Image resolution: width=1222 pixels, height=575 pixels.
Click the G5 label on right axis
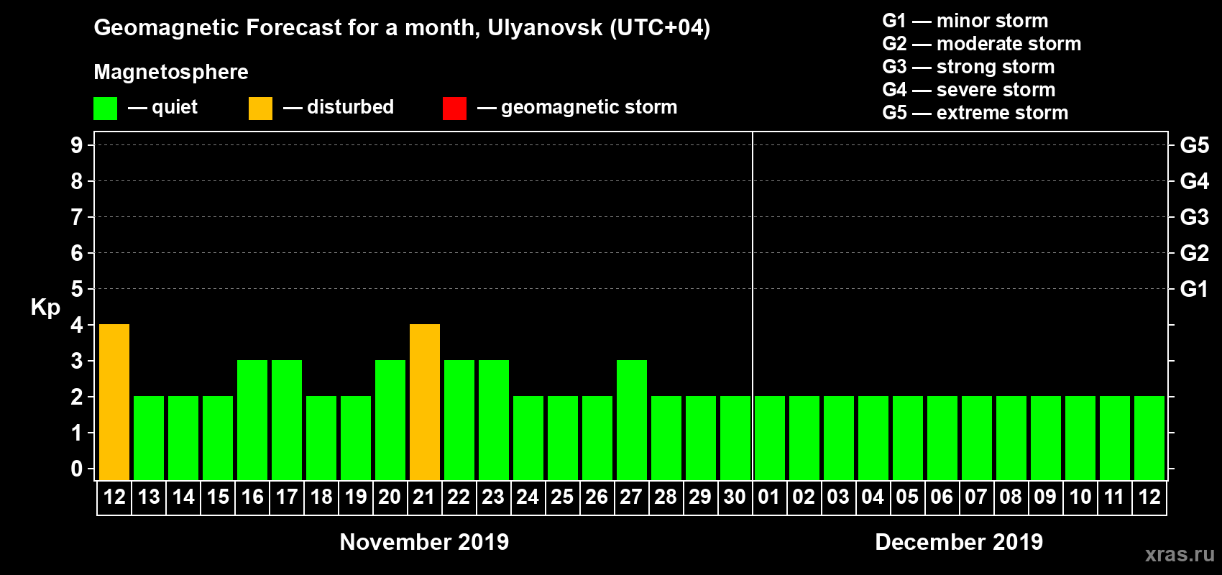[x=1195, y=145]
